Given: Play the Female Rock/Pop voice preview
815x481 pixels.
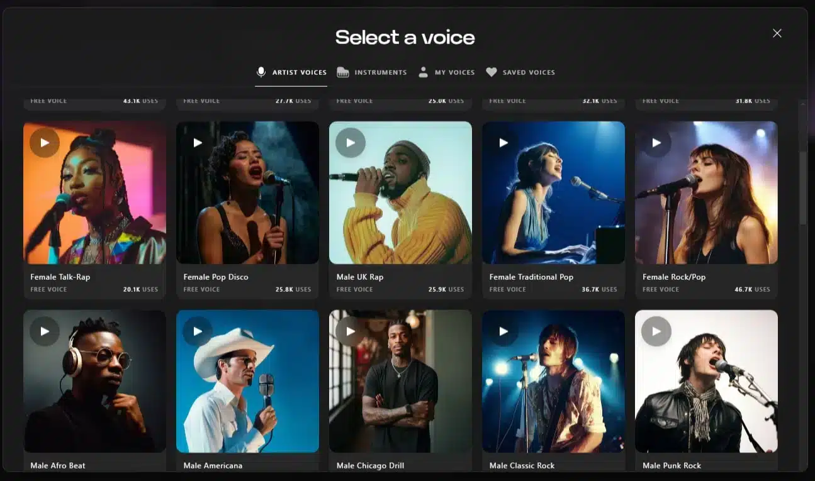Looking at the screenshot, I should point(656,143).
